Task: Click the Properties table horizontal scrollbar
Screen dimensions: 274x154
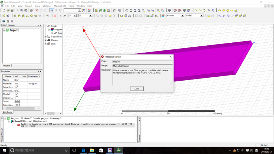Action: (21, 108)
